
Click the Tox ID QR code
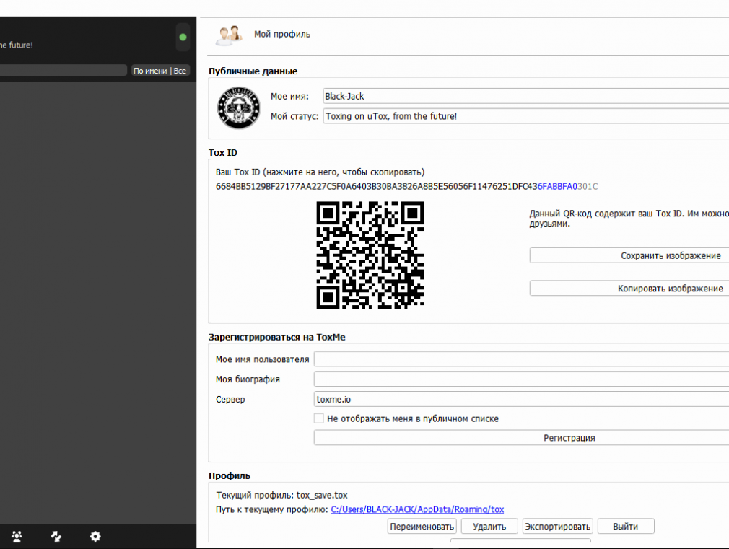click(x=370, y=255)
